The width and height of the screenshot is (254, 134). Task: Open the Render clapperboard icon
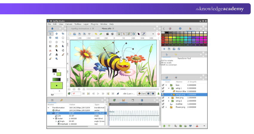(x=107, y=34)
